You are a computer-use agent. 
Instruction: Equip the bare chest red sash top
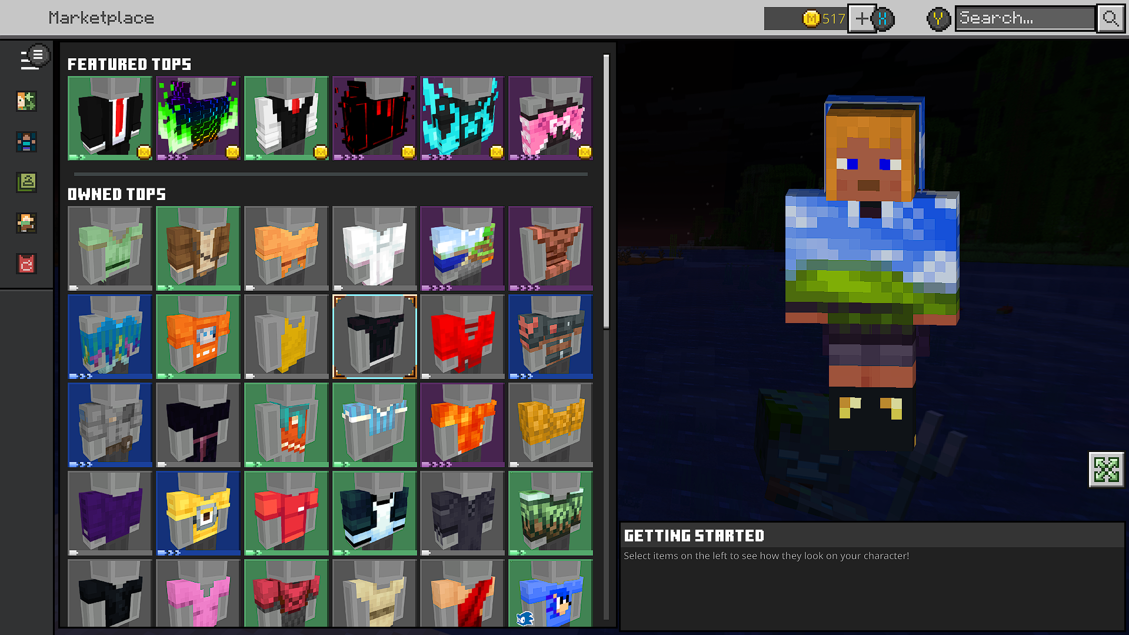[462, 593]
